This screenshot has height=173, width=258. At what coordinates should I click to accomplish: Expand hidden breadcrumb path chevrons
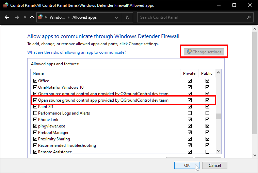click(x=46, y=17)
